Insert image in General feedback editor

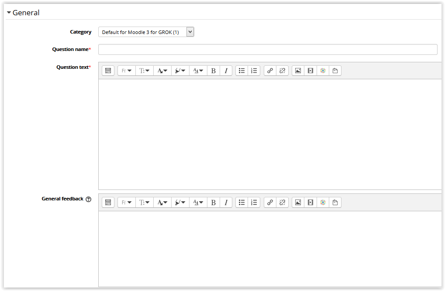click(298, 203)
